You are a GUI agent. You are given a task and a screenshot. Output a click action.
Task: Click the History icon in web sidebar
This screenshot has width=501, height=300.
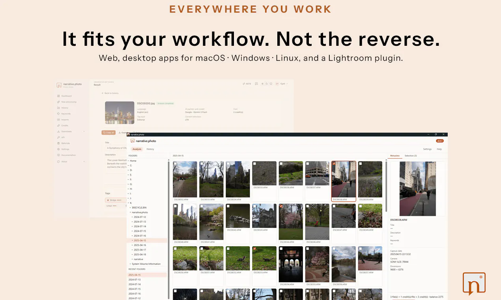tap(58, 108)
